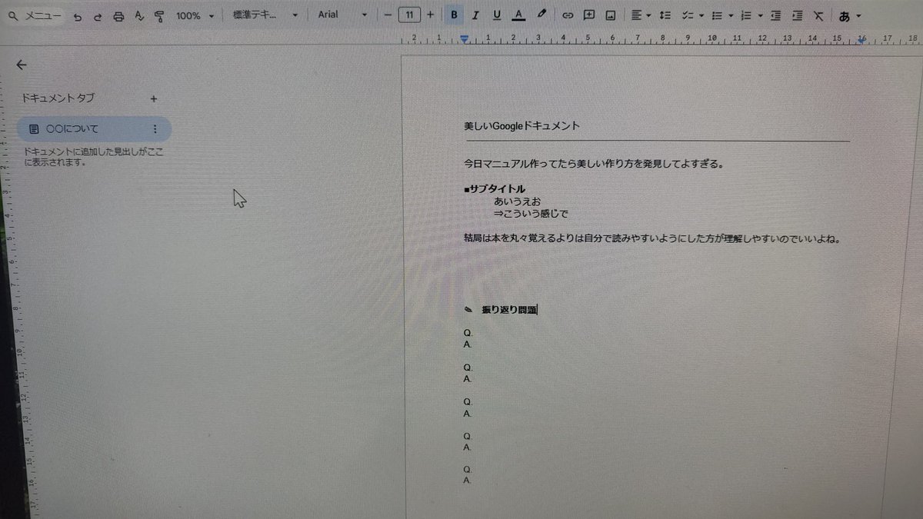Insert a link

[x=567, y=15]
